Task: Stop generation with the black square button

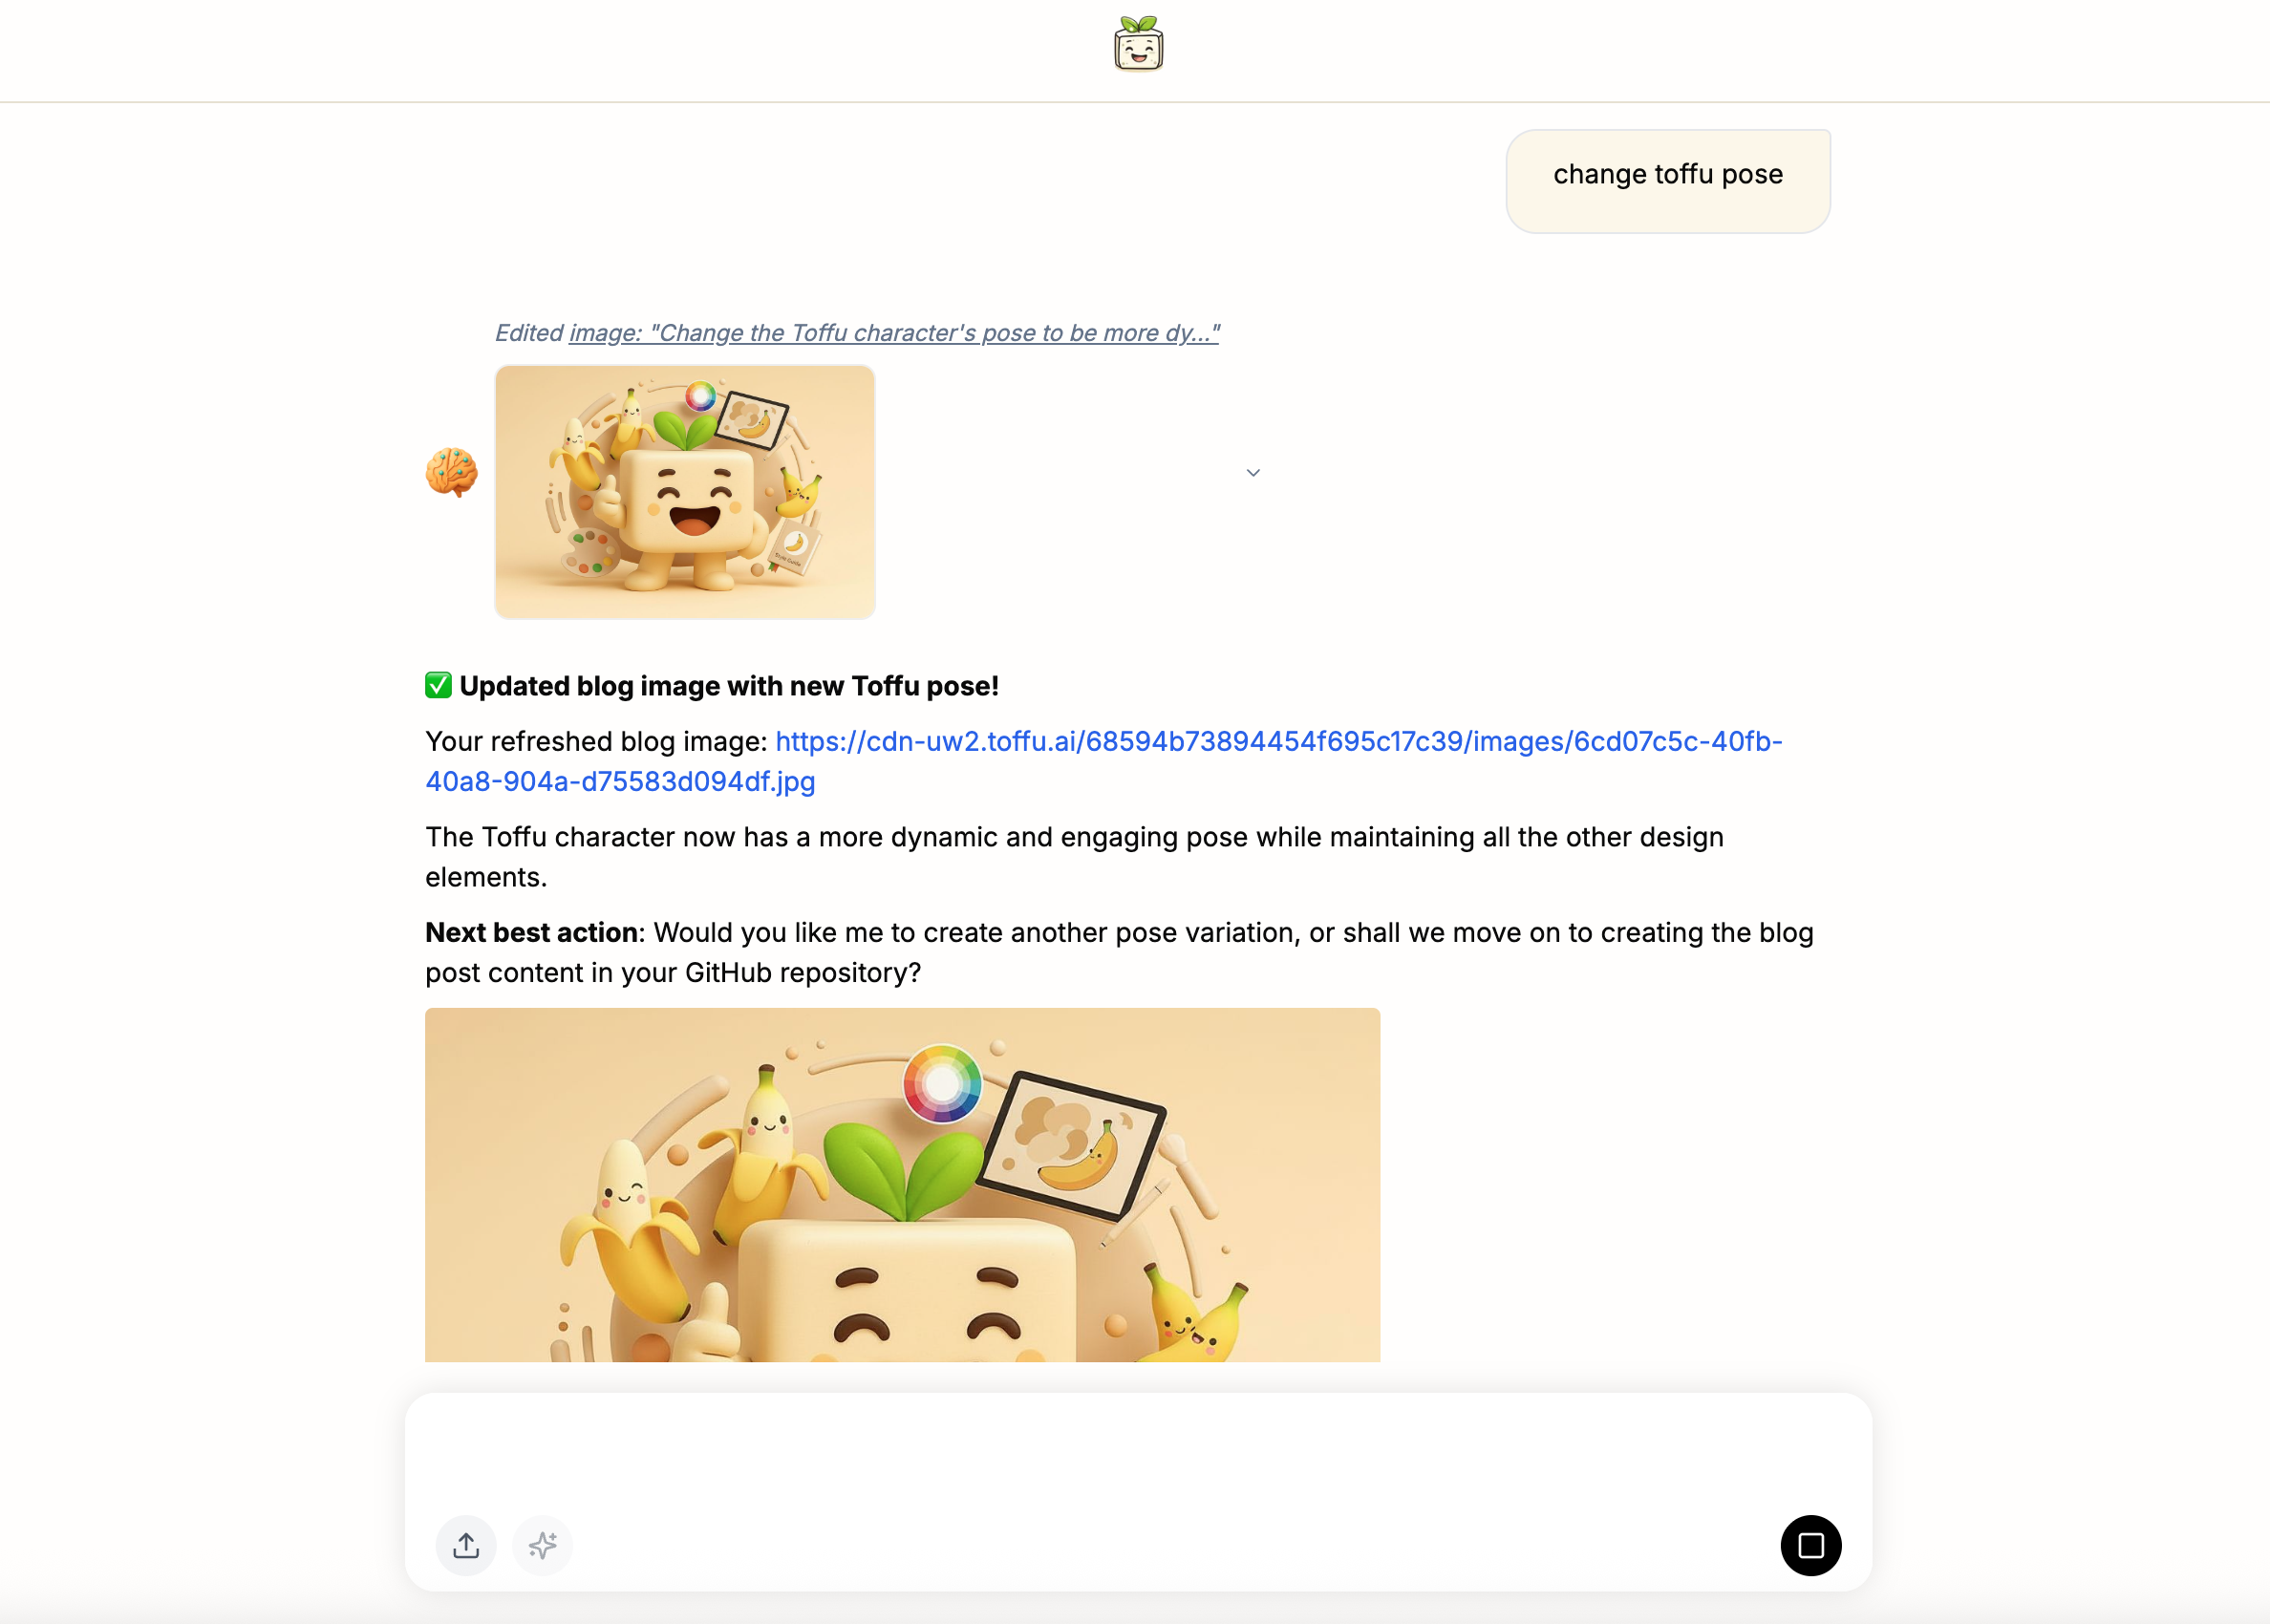Action: click(x=1810, y=1545)
